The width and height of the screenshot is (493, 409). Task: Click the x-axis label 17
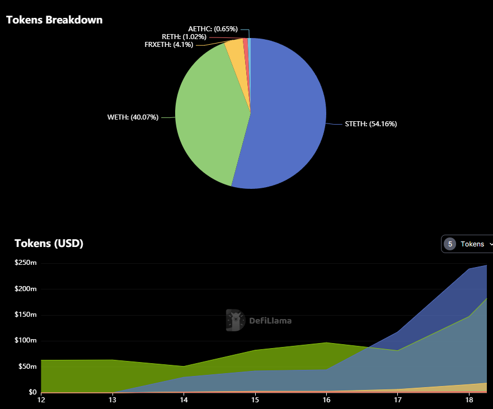point(398,400)
